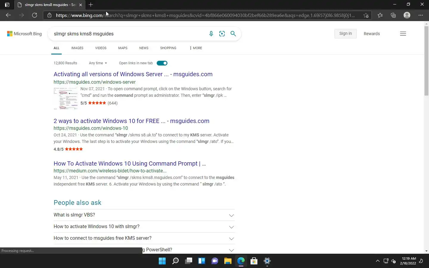Show hidden tray icons chevron
This screenshot has width=429, height=268.
(378, 261)
